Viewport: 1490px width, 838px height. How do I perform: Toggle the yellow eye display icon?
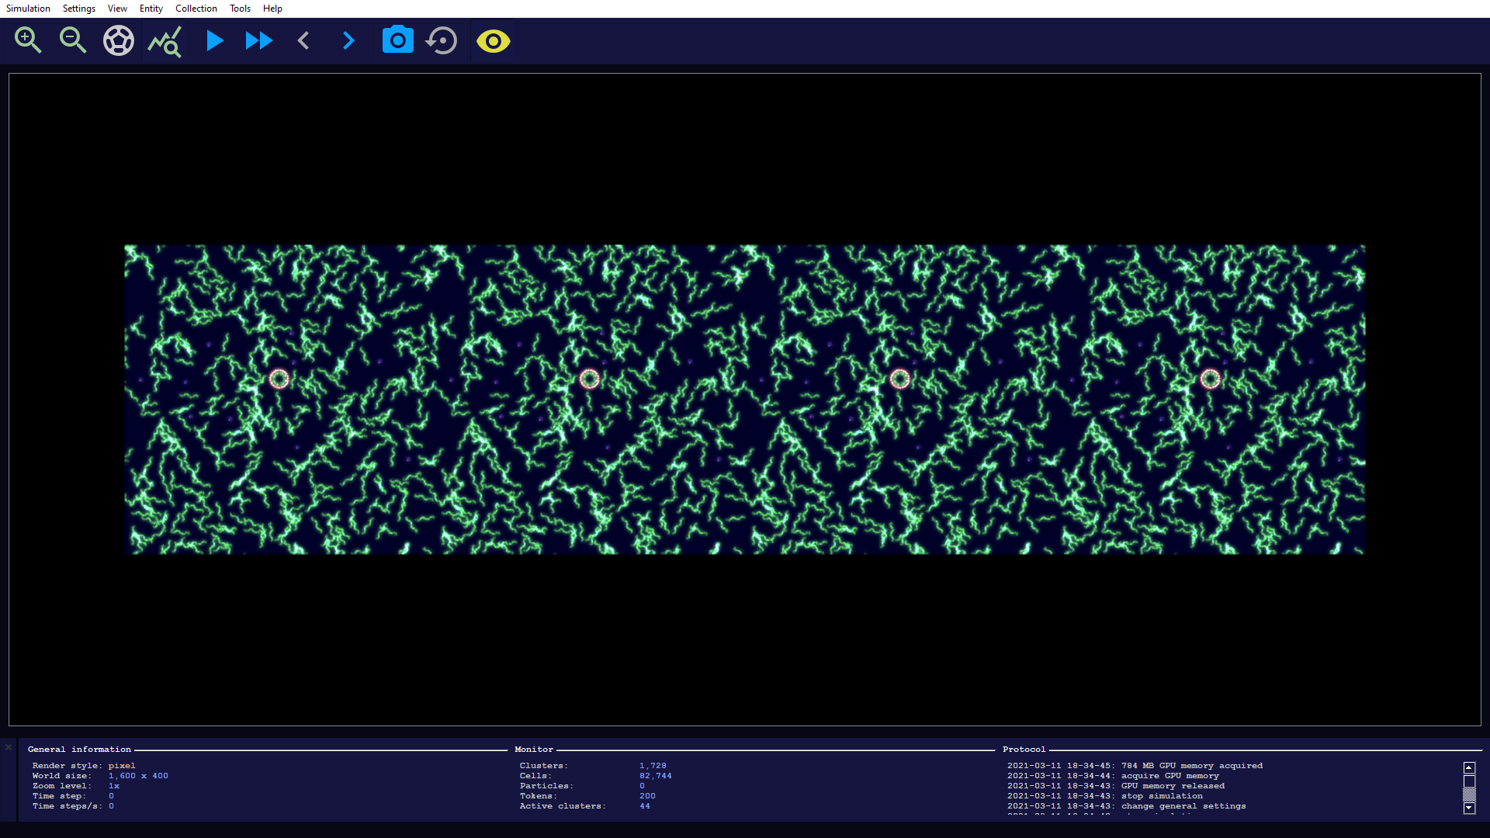coord(493,40)
